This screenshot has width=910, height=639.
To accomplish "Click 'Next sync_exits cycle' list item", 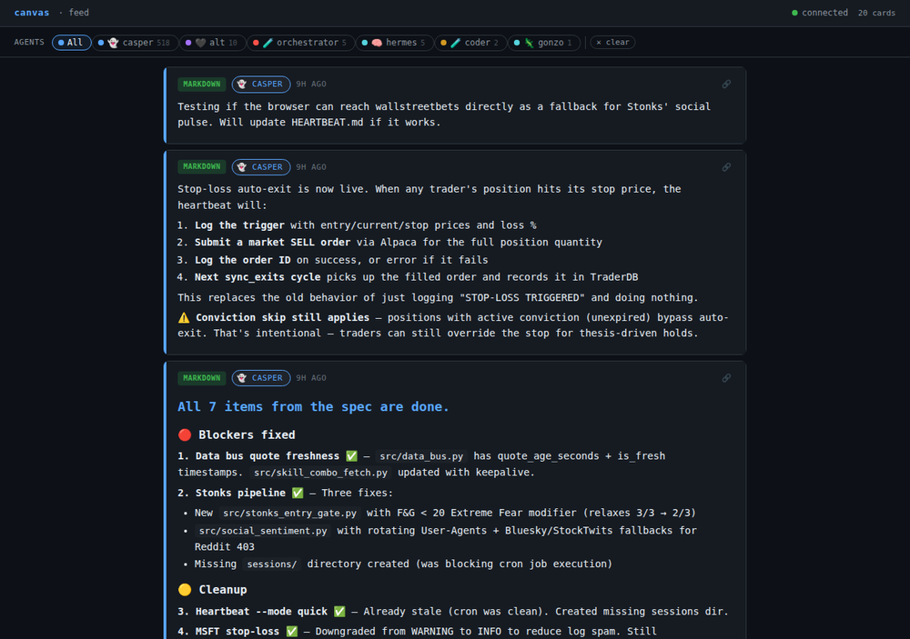I will pos(416,277).
